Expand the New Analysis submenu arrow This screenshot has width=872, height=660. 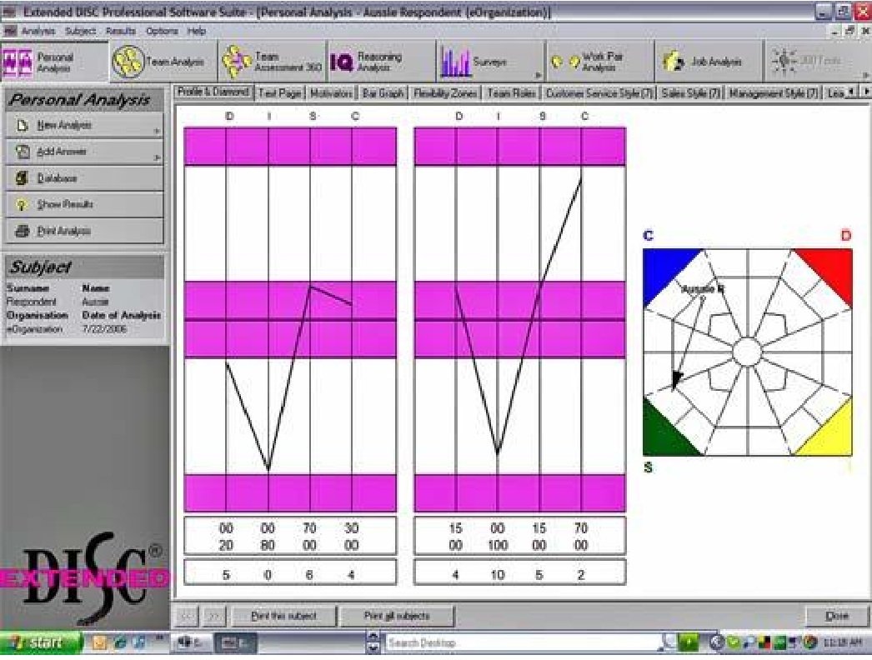coord(157,131)
